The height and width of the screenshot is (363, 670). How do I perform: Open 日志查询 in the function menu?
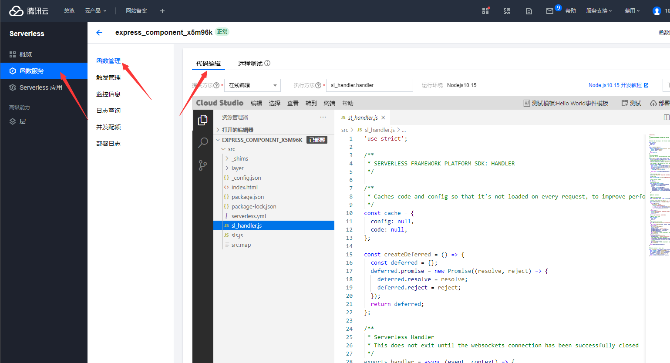click(x=108, y=111)
